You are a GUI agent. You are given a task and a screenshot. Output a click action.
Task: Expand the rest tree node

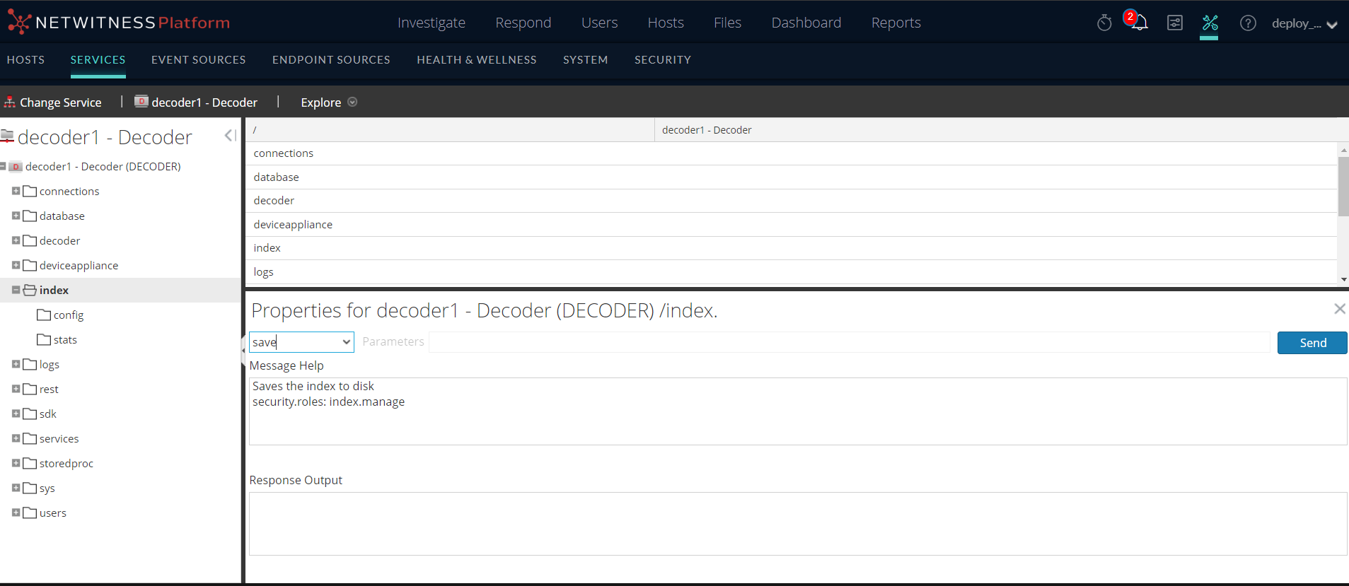(x=16, y=389)
